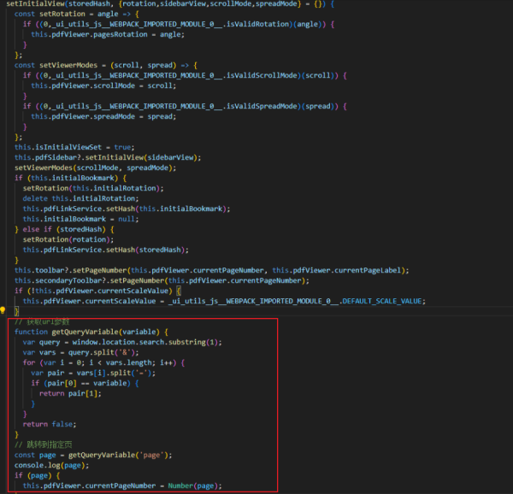Click 'console.log(page);' line
Viewport: 513px width, 494px height.
51,465
